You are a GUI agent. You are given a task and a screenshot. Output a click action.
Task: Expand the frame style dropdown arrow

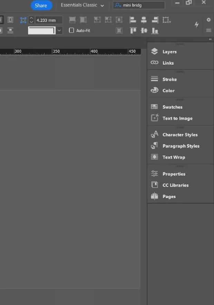(59, 30)
